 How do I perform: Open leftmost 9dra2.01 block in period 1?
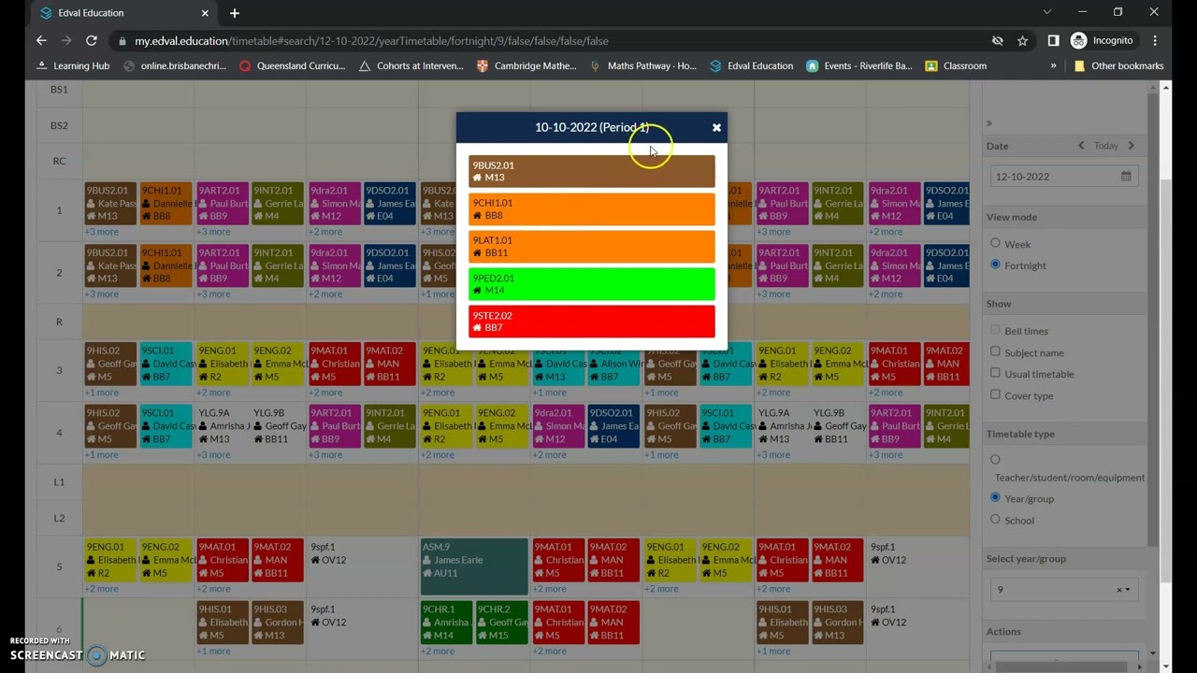point(334,203)
